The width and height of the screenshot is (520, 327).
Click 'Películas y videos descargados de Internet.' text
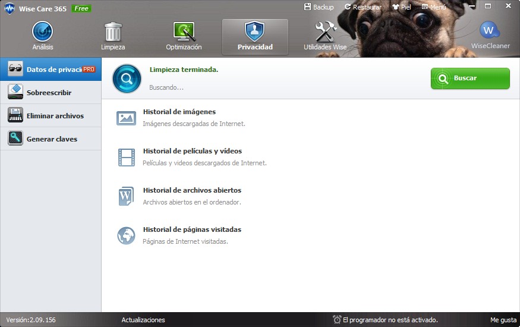pos(204,163)
